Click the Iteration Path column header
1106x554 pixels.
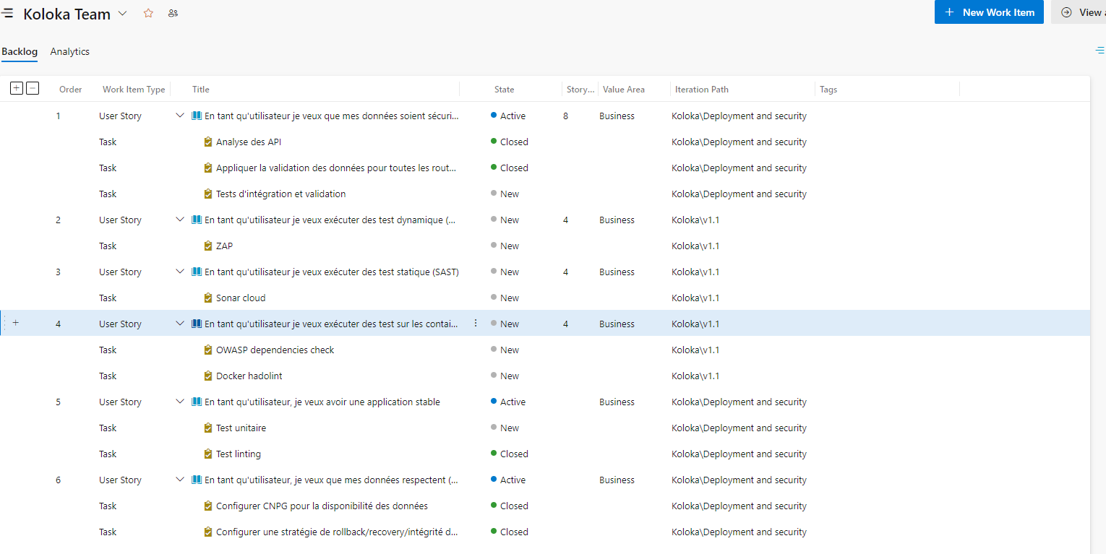(701, 90)
